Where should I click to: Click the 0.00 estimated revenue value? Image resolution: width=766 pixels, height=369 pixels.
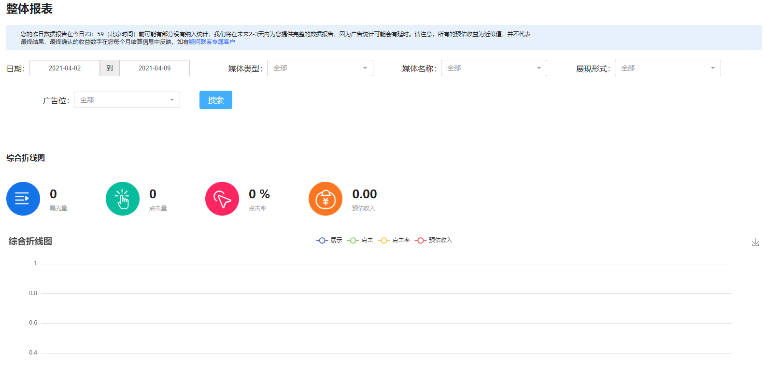coord(364,194)
